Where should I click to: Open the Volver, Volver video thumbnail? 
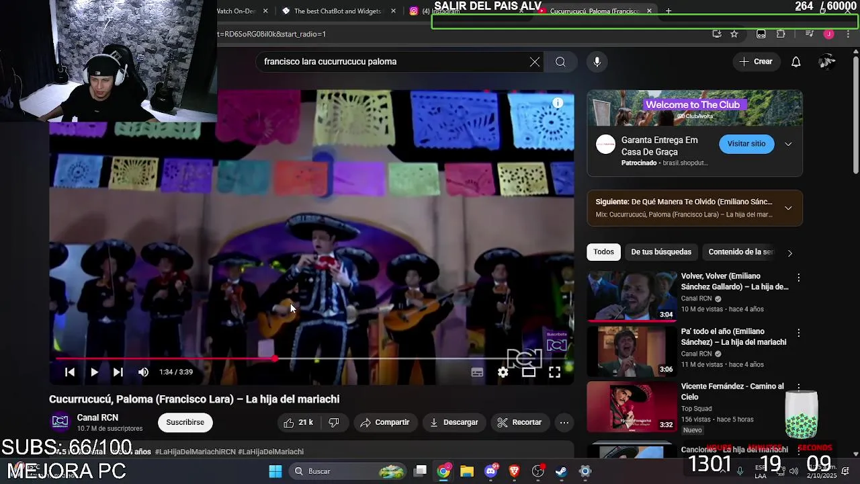[632, 296]
